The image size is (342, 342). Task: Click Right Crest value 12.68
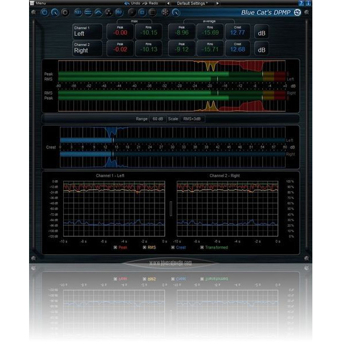click(238, 48)
